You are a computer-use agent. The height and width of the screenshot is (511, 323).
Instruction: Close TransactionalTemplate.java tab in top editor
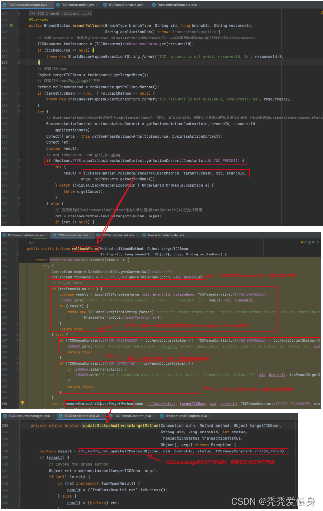(200, 5)
